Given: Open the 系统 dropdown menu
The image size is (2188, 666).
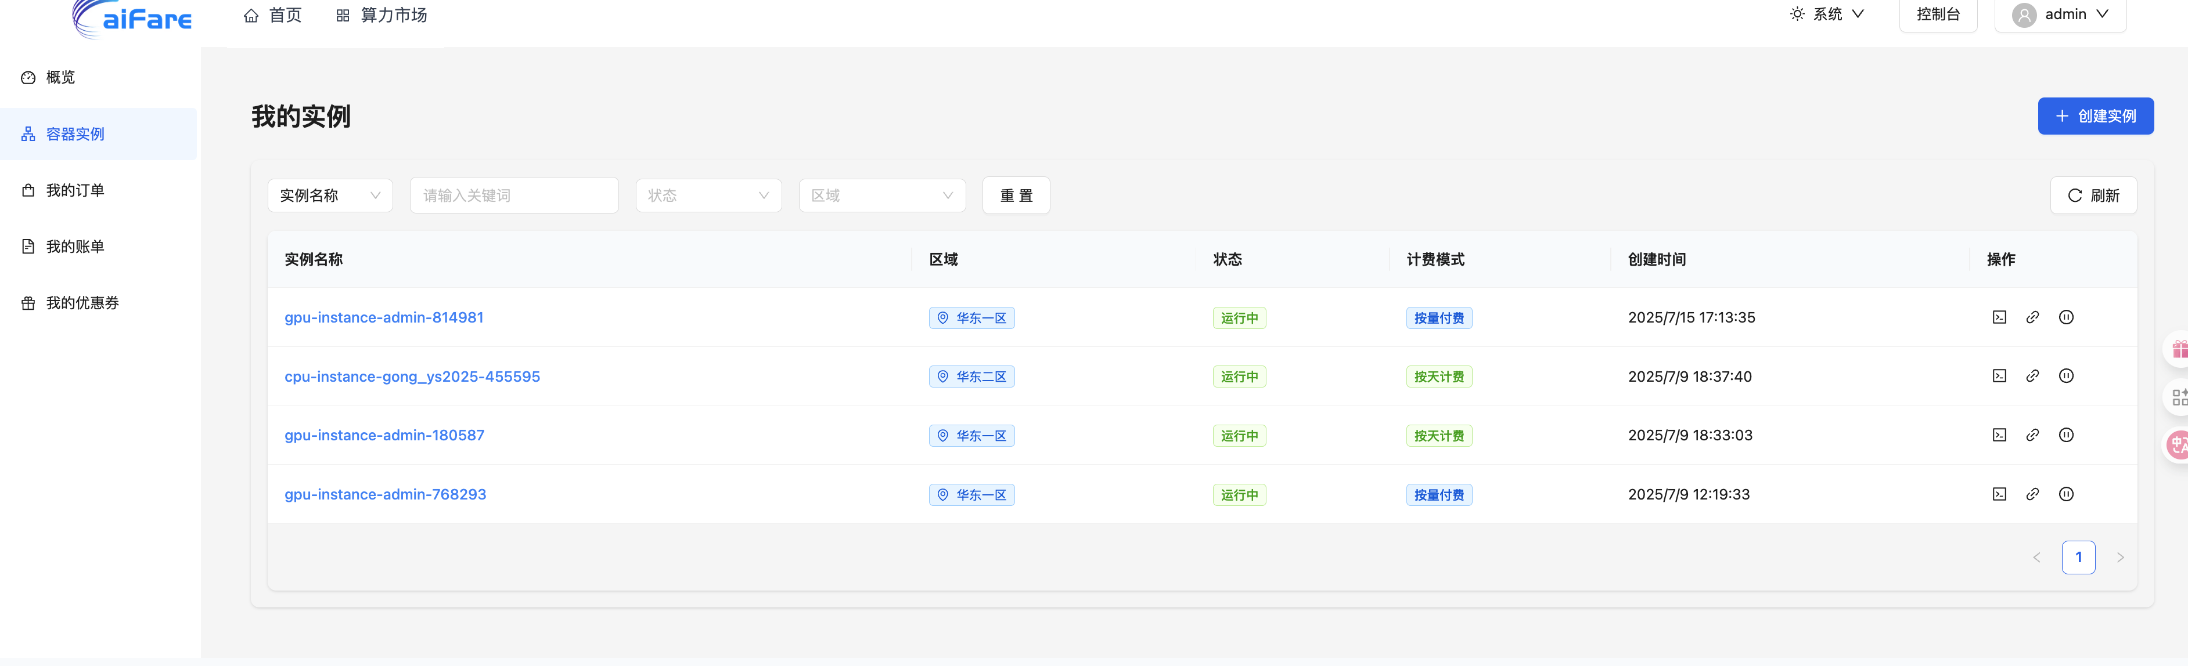Looking at the screenshot, I should pyautogui.click(x=1827, y=13).
